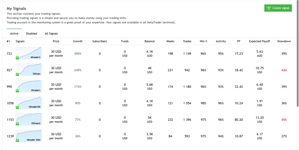Open the 249% growth link for Oilman
Viewport: 299px width, 150px height.
coord(78,70)
